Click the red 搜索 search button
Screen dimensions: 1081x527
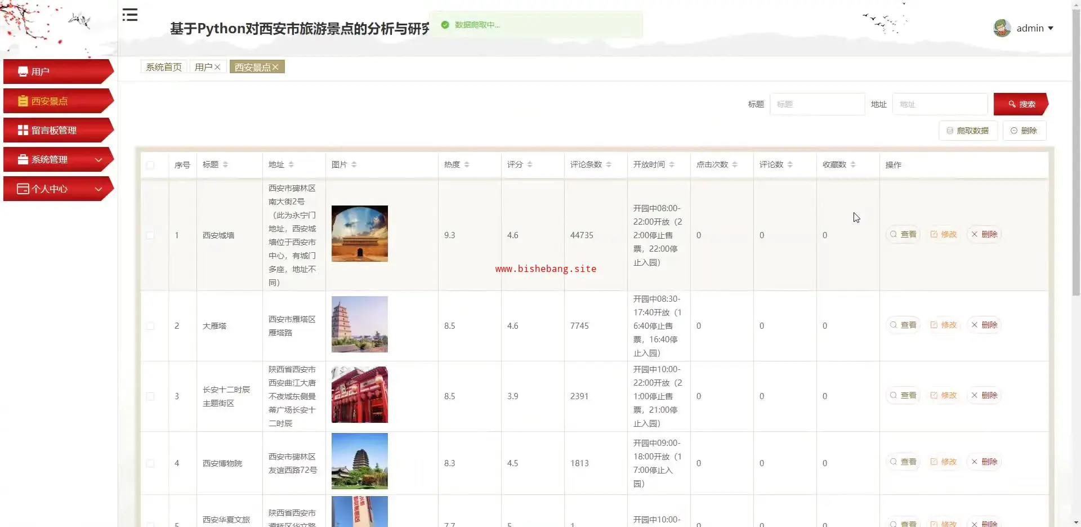[1021, 104]
